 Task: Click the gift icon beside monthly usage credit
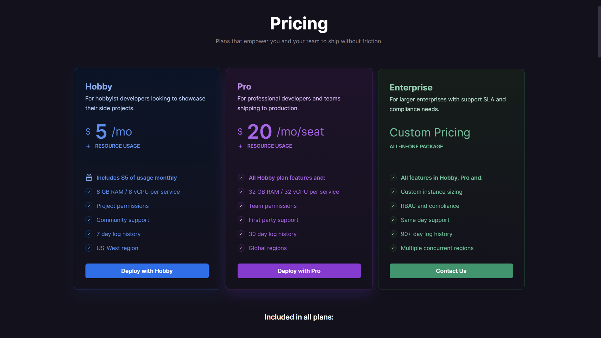coord(89,177)
